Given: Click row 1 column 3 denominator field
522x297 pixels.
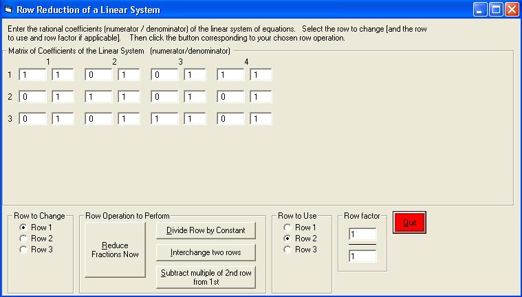Looking at the screenshot, I should pyautogui.click(x=195, y=75).
